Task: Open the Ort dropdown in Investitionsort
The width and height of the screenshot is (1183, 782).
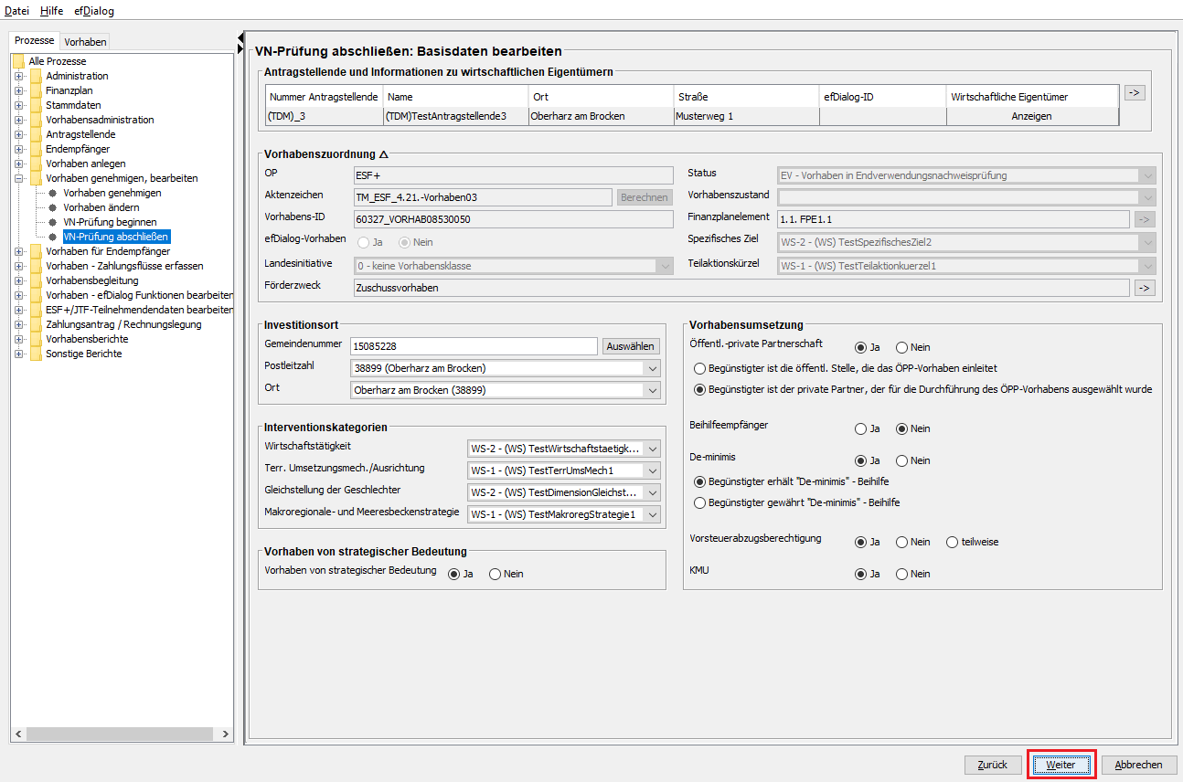Action: (x=651, y=390)
